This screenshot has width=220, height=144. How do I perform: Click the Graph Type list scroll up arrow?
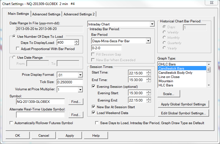pyautogui.click(x=209, y=64)
